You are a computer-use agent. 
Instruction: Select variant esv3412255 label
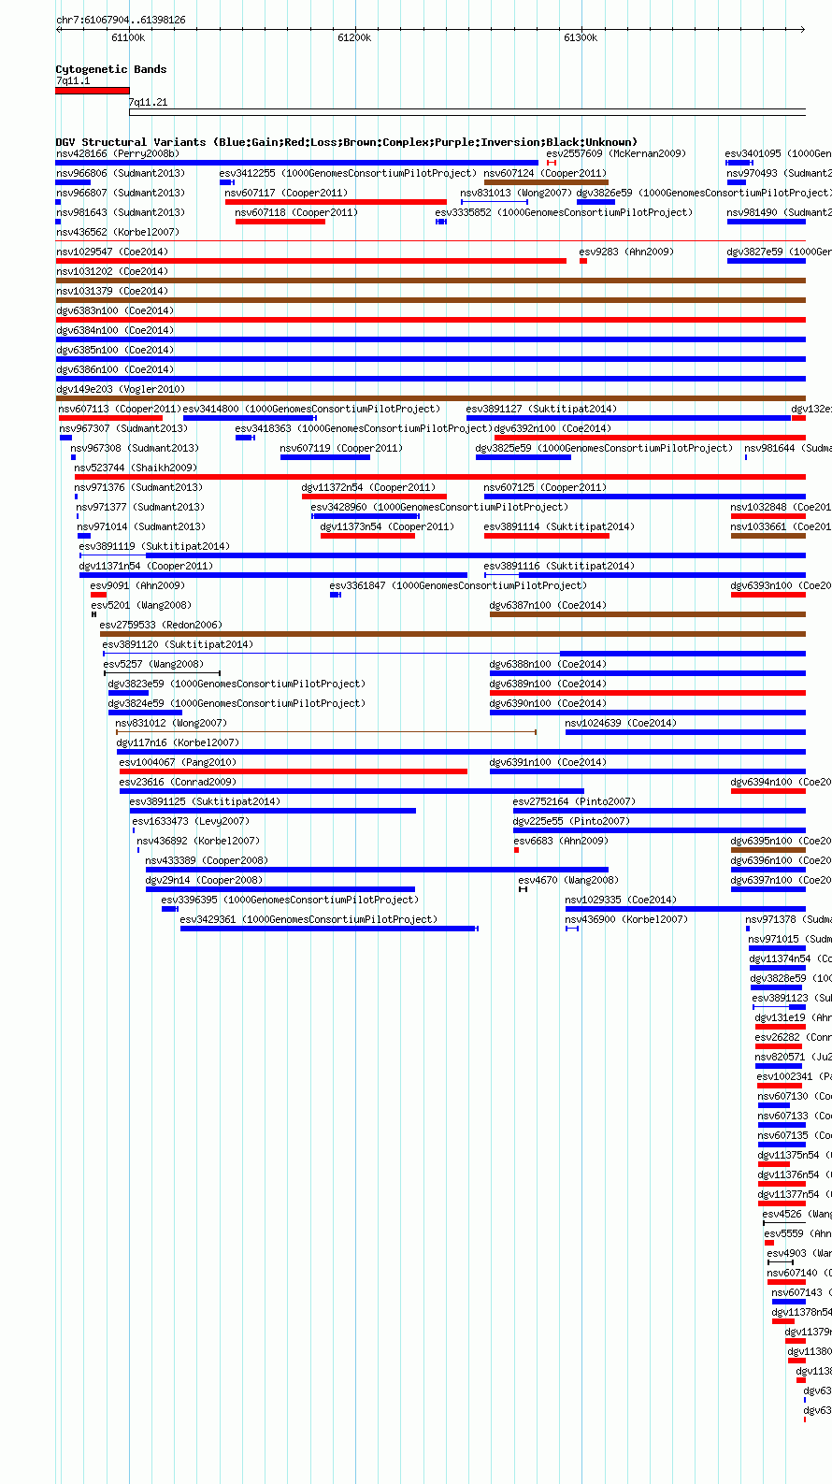(348, 173)
